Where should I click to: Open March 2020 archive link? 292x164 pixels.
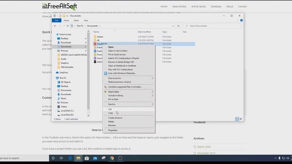[204, 147]
